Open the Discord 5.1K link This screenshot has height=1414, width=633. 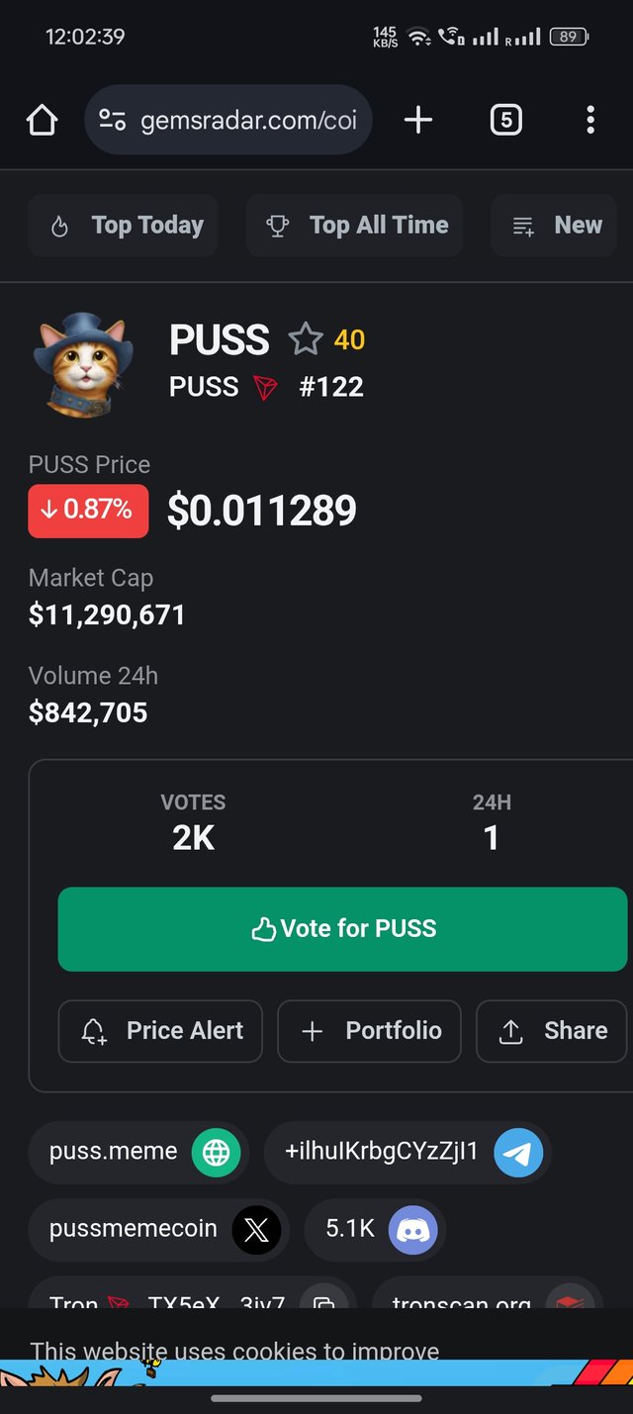(x=376, y=1230)
